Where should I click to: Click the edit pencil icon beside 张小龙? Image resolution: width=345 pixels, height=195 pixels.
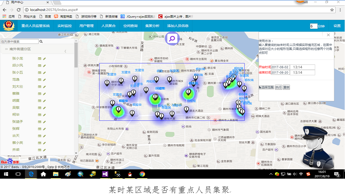tap(45, 58)
